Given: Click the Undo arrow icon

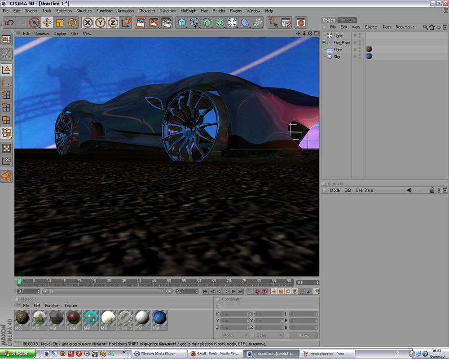Looking at the screenshot, I should 9,22.
